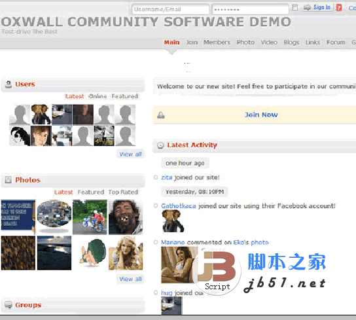Click the Users section heading

[25, 84]
